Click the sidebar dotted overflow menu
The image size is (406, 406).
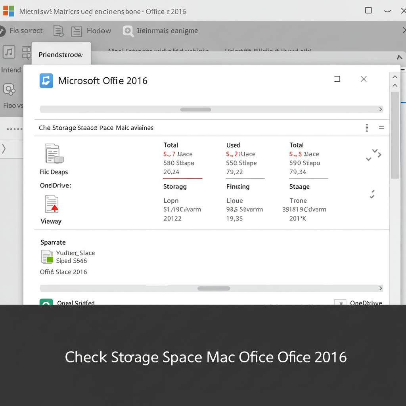tap(15, 129)
